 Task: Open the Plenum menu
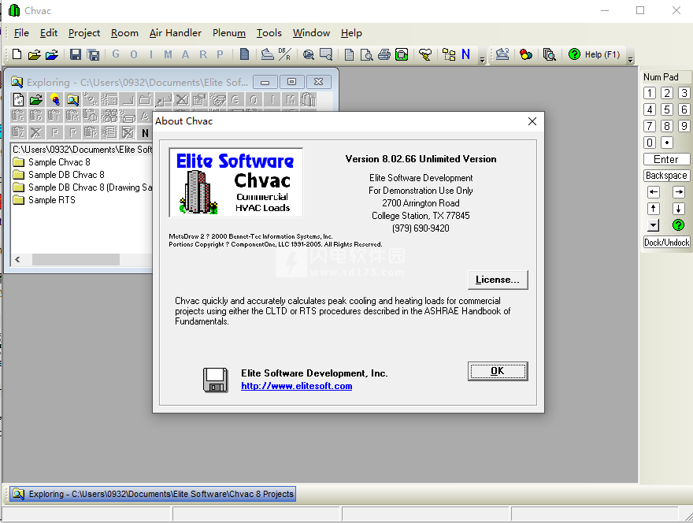[229, 33]
